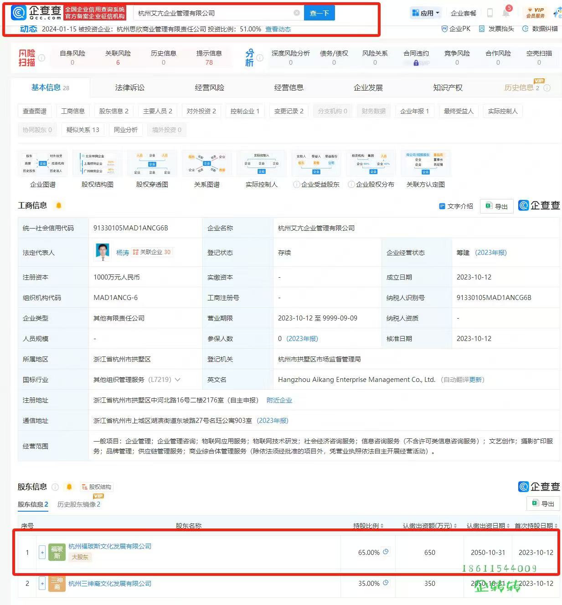Click info icon beside 股东信息 heading

55,487
